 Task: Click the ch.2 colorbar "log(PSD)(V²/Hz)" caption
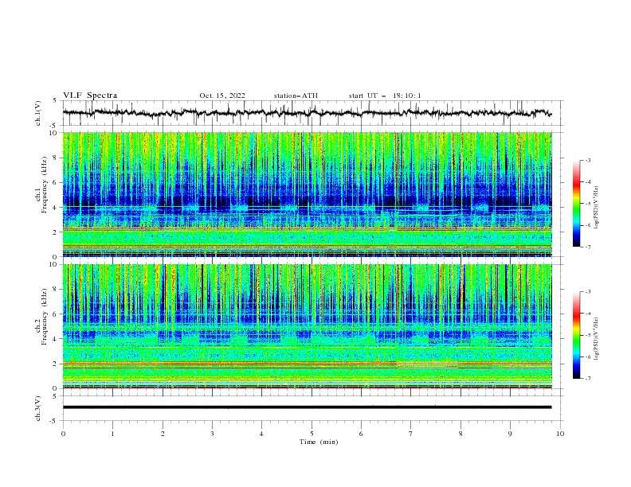pyautogui.click(x=596, y=339)
